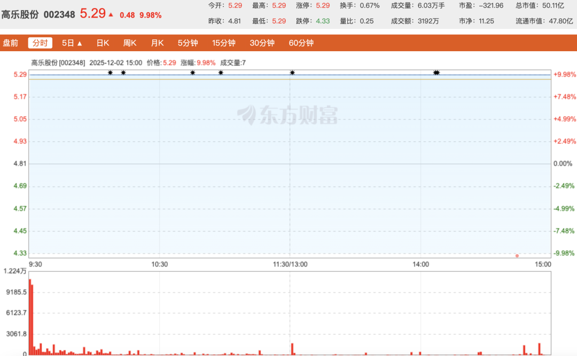Click the chart info line date 2025-12-02 15:00
Screen dimensions: 577x356
click(x=115, y=63)
